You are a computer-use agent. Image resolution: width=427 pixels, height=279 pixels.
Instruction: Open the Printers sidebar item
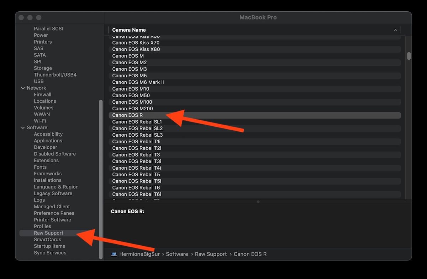(43, 42)
